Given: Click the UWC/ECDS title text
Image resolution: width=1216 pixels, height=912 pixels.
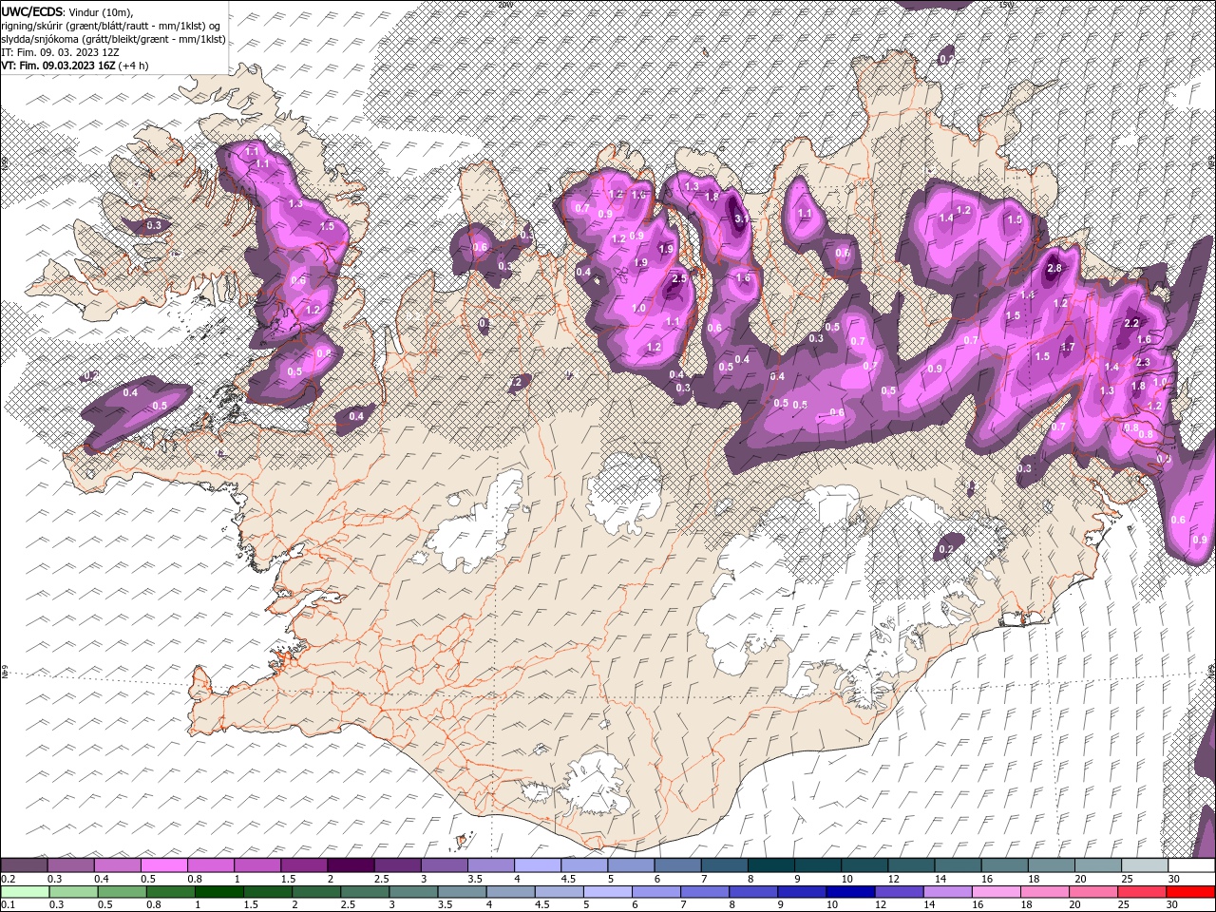Looking at the screenshot, I should [x=32, y=10].
